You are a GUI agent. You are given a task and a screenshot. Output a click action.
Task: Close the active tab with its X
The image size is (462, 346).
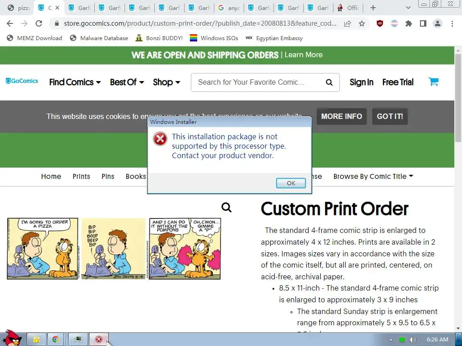(57, 8)
